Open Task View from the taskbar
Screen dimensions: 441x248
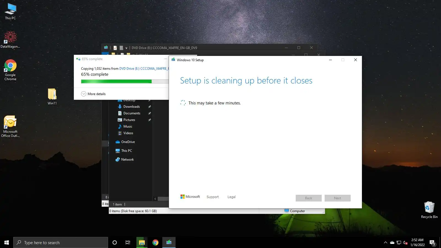point(128,242)
